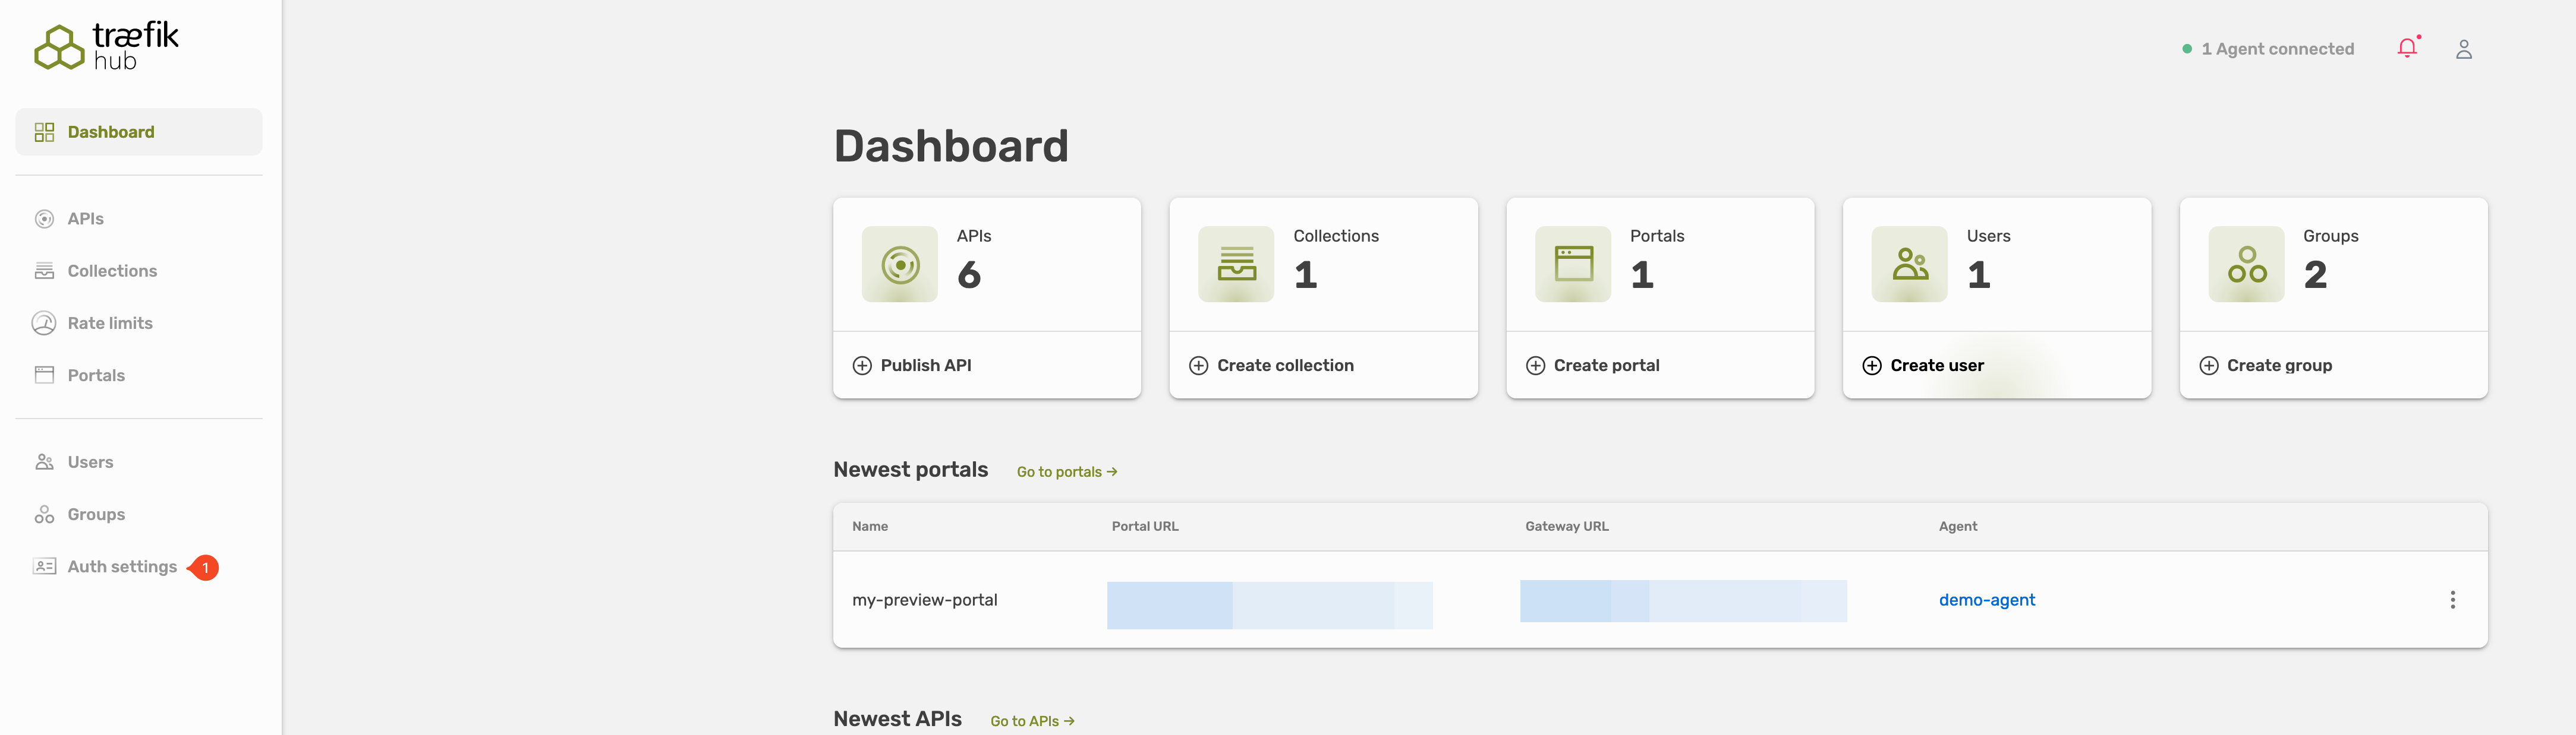2576x735 pixels.
Task: Click Create user button
Action: pyautogui.click(x=1923, y=366)
